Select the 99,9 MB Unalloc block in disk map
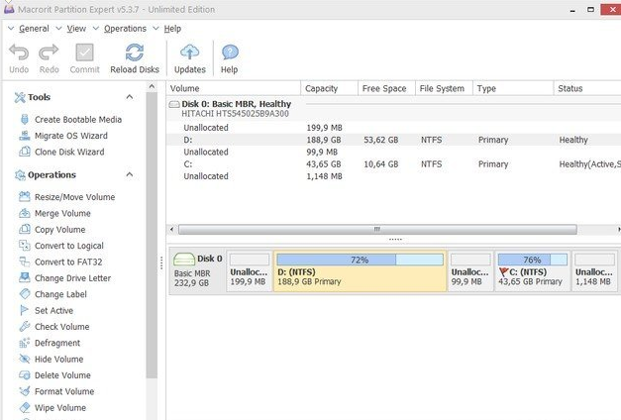This screenshot has width=621, height=420. pos(470,271)
